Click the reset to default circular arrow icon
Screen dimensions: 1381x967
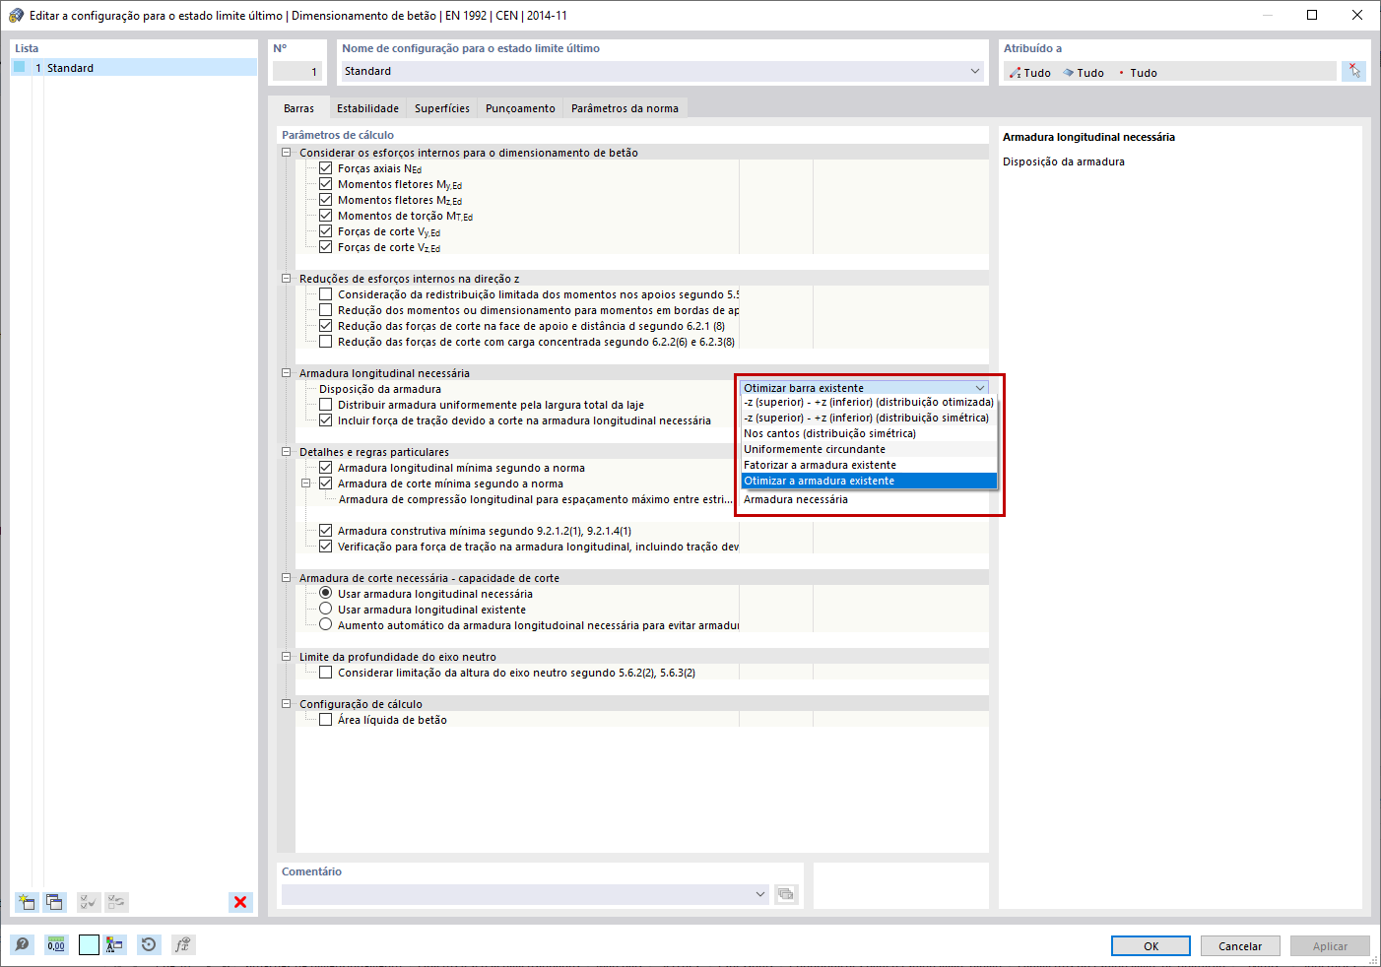[148, 945]
